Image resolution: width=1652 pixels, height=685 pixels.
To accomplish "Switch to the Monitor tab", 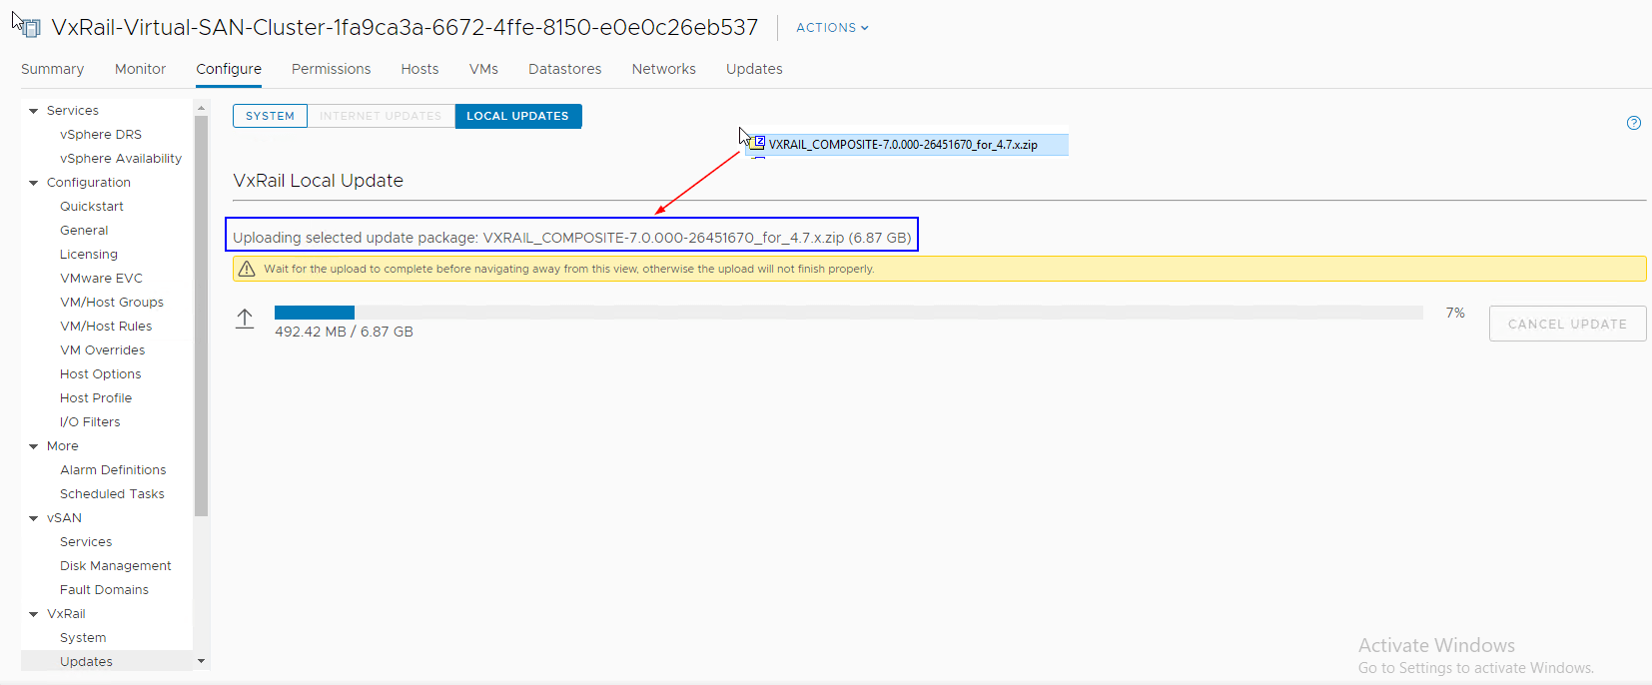I will [140, 69].
